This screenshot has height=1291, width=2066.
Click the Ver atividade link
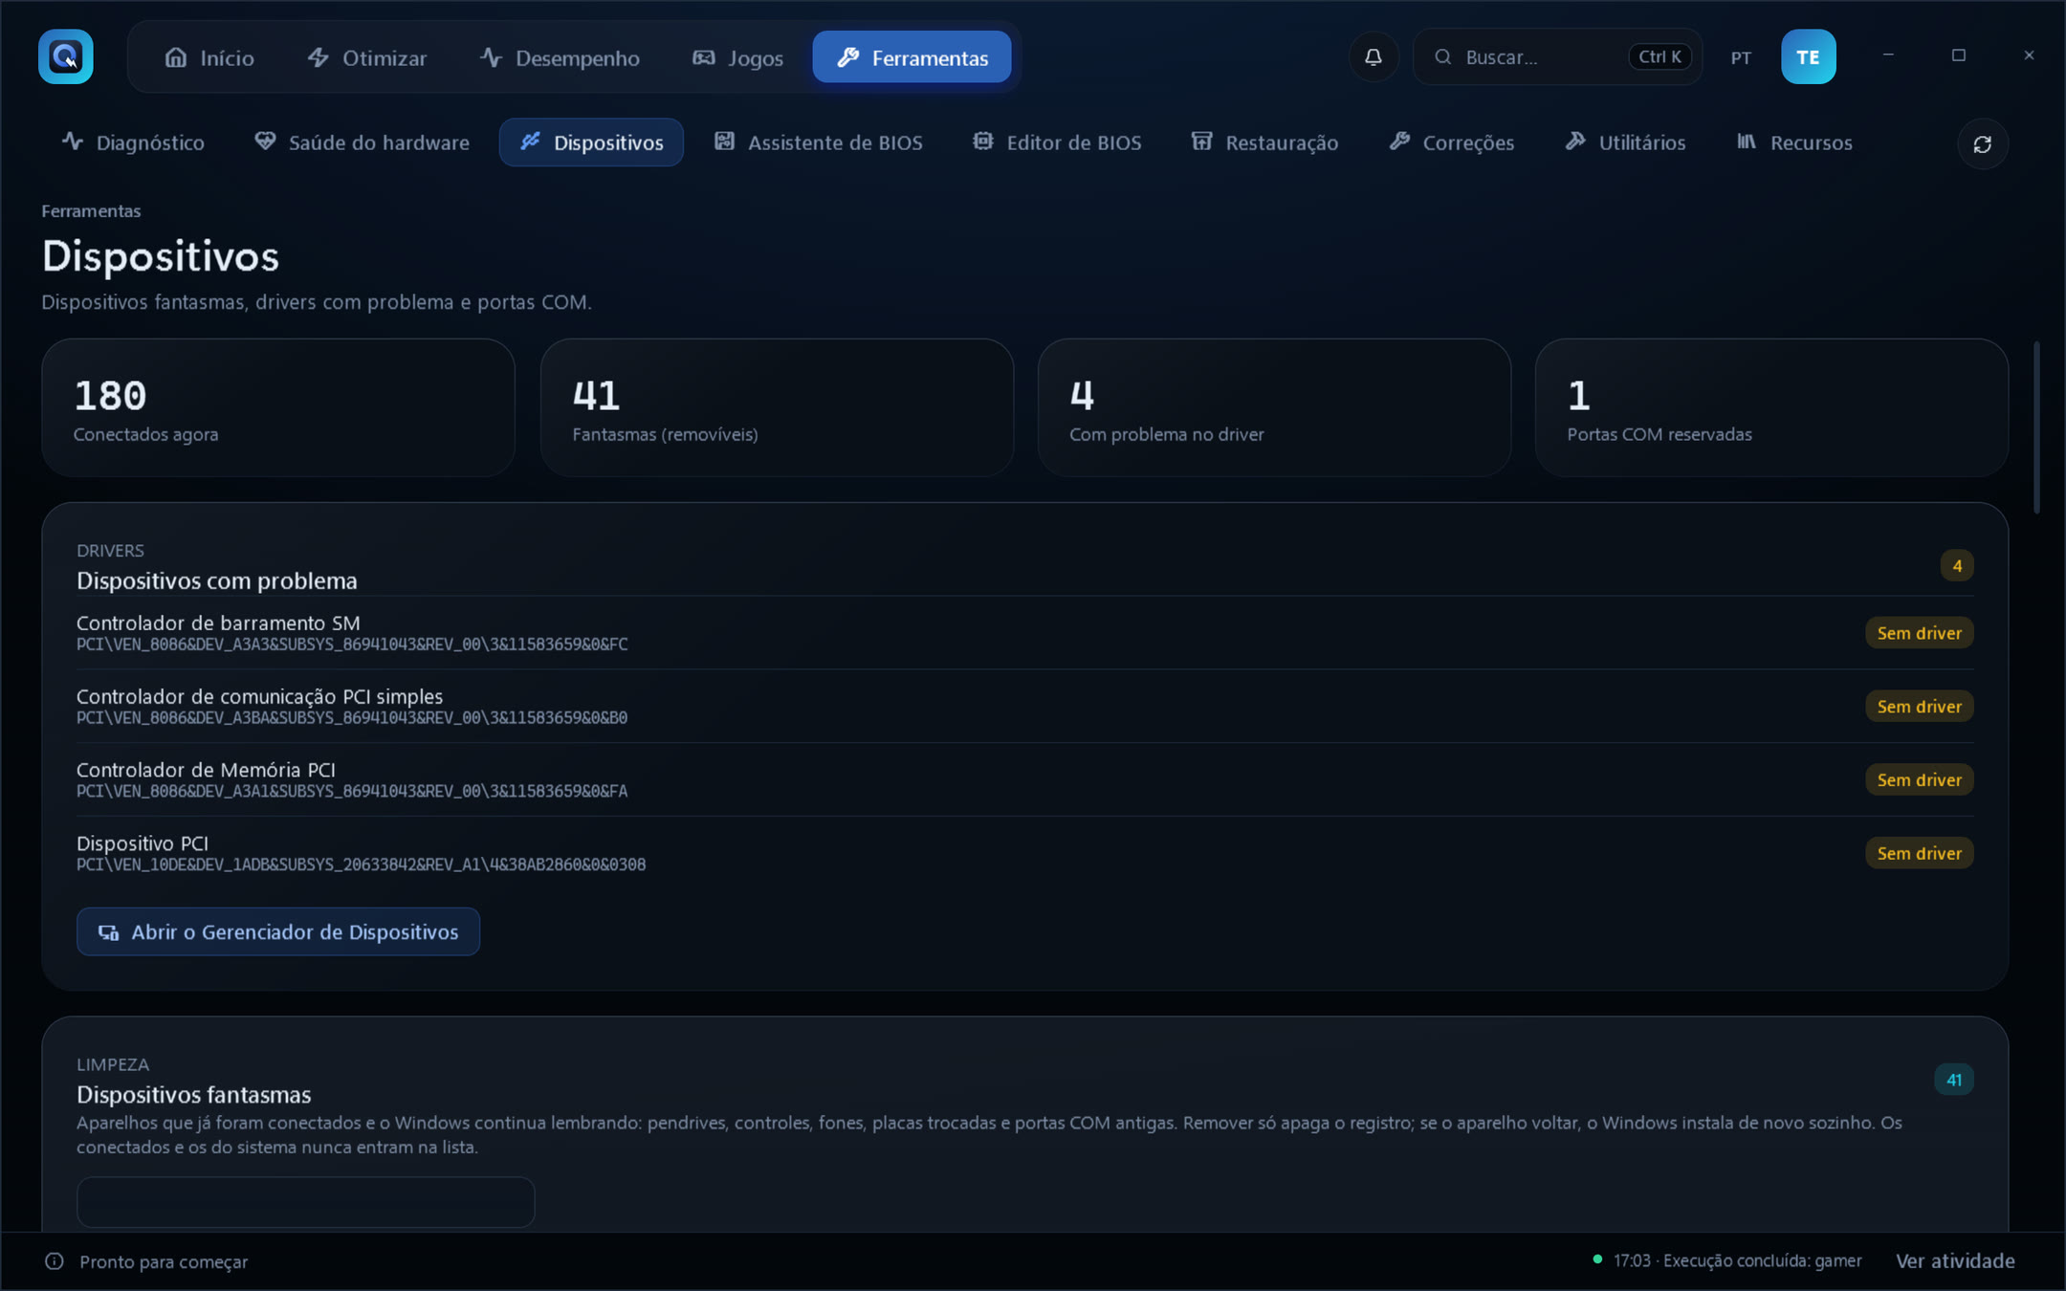click(1955, 1260)
